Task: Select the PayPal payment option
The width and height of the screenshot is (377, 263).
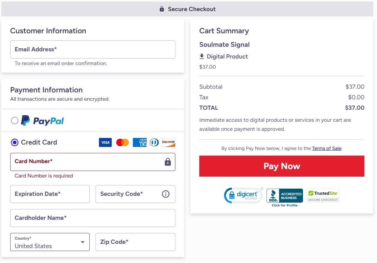Action: coord(14,121)
